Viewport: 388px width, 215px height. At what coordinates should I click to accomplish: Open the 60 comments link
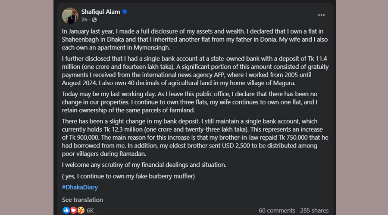(x=277, y=210)
